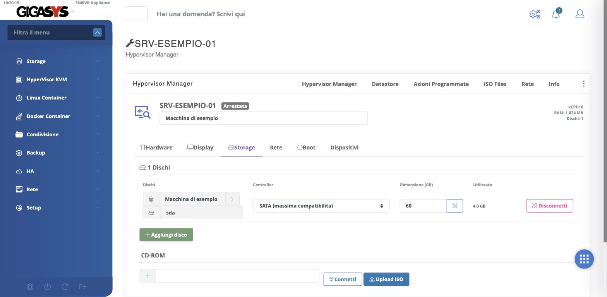Click the disk size field showing 60
The width and height of the screenshot is (607, 297).
(423, 206)
